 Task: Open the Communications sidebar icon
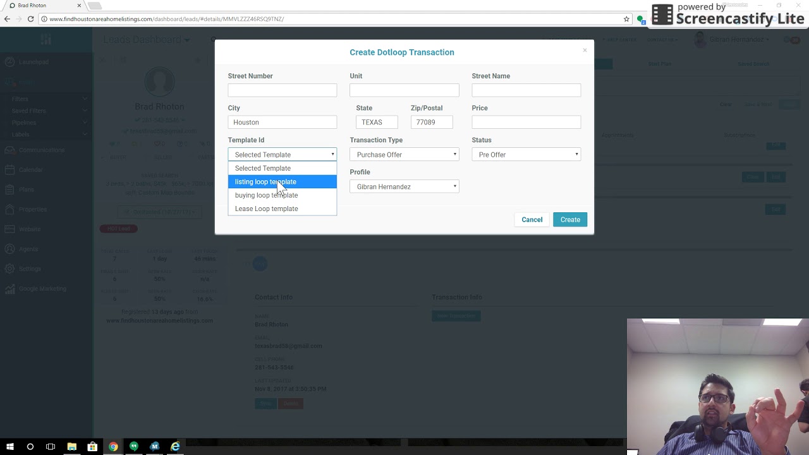9,150
